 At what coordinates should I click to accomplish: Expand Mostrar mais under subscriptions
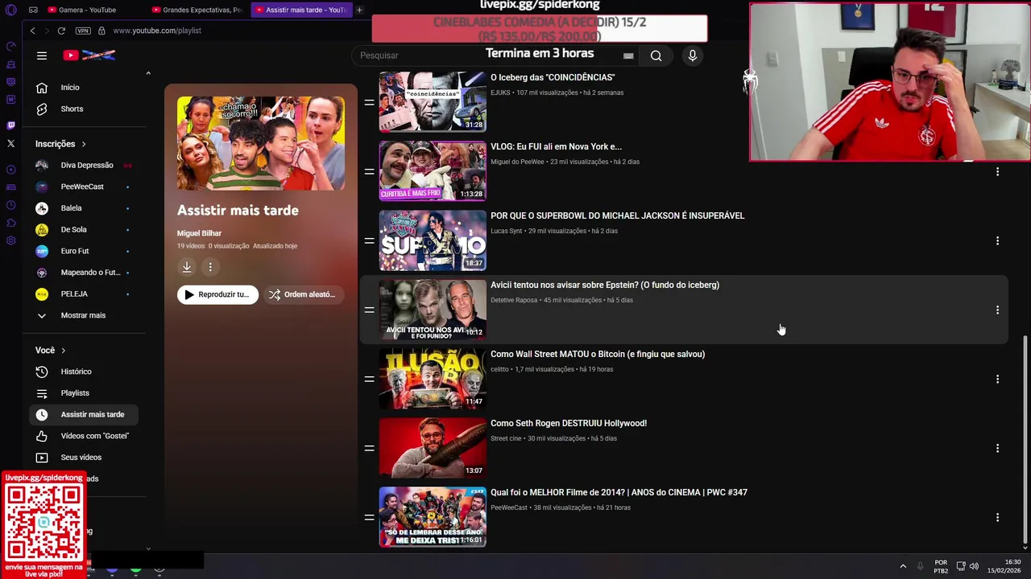(x=83, y=315)
